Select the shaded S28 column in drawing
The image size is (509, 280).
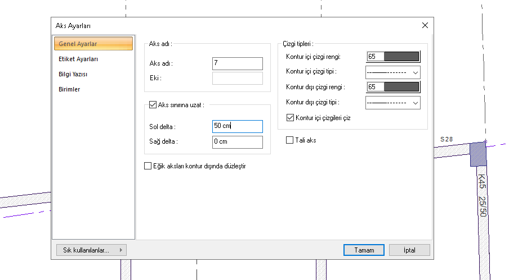(x=478, y=154)
